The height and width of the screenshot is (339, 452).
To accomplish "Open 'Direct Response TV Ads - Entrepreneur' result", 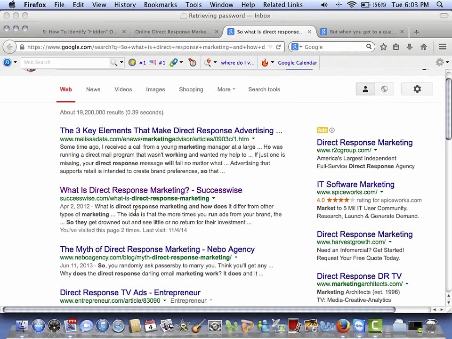I will [130, 292].
